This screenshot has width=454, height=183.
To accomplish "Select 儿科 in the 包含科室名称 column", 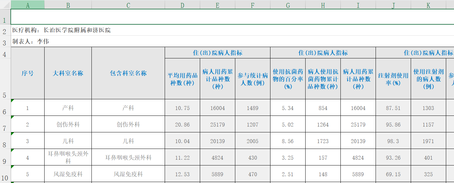I will (x=128, y=141).
